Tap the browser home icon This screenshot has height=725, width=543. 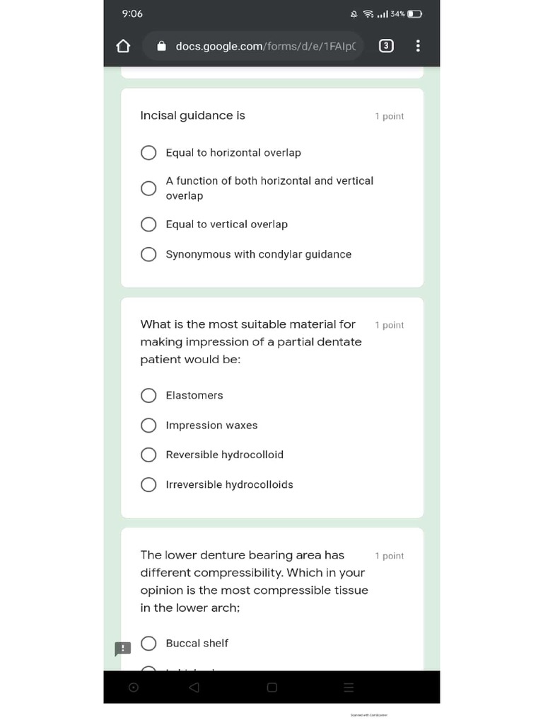click(x=123, y=46)
